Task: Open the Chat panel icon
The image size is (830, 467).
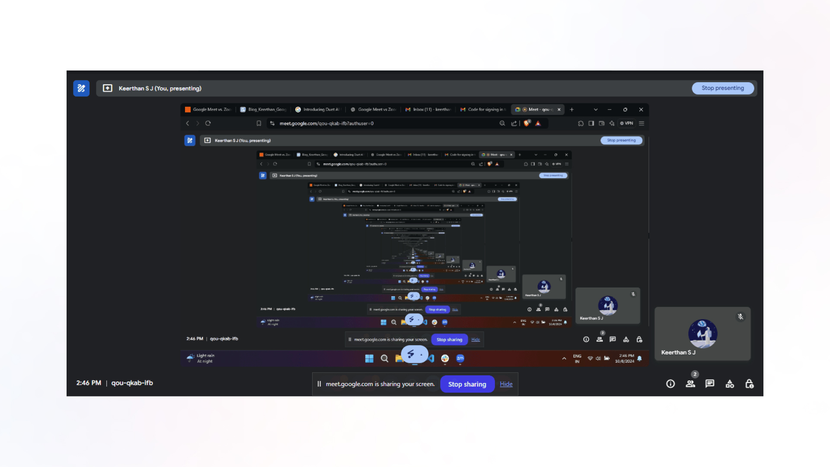Action: click(x=710, y=383)
